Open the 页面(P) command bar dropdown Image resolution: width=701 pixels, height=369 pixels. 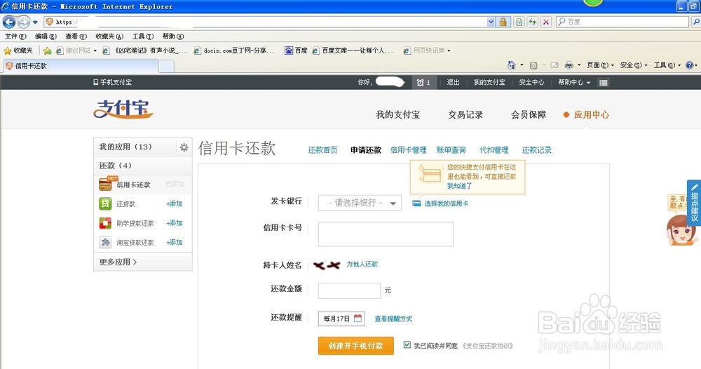point(601,65)
